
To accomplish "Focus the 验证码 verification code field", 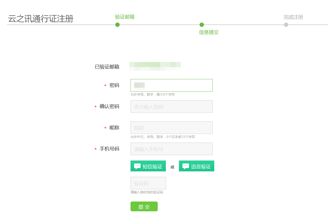I will tap(148, 183).
